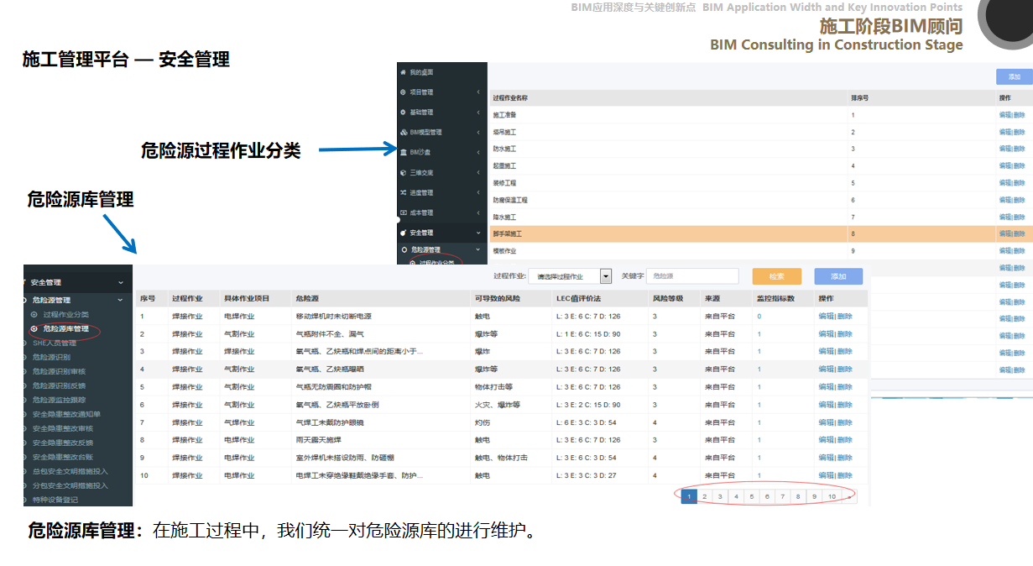Select the BIM沙盘 sandbox icon

(404, 151)
